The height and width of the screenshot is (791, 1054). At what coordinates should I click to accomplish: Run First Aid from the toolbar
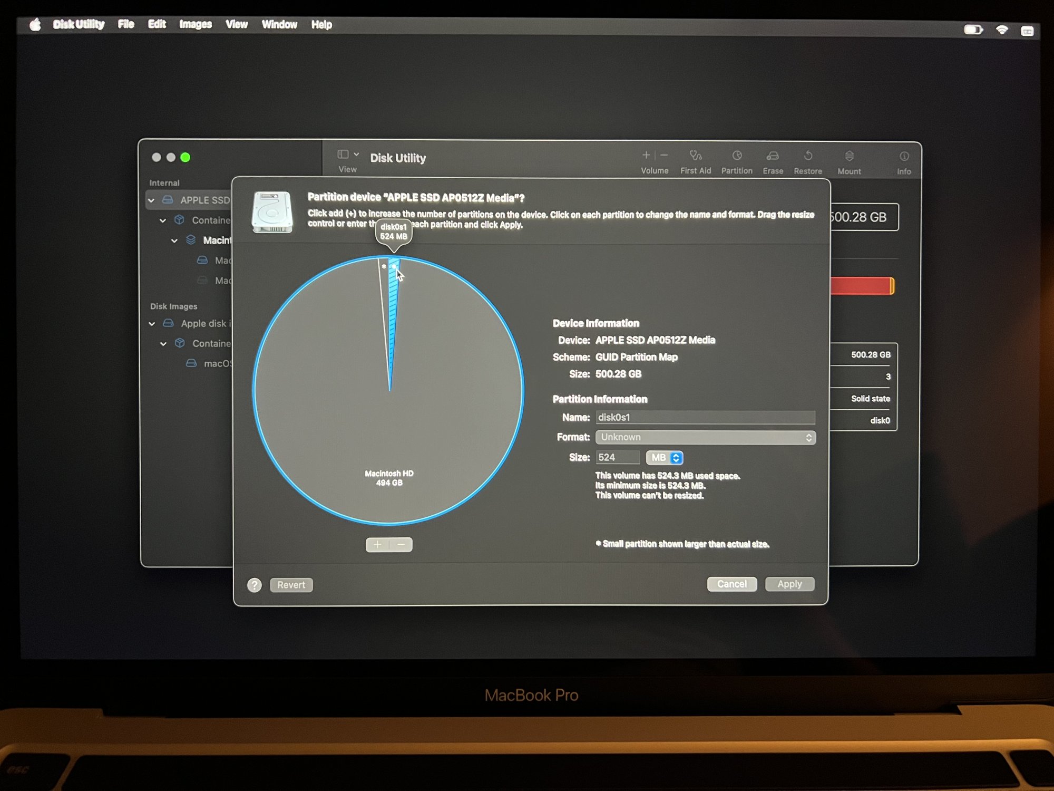(696, 156)
